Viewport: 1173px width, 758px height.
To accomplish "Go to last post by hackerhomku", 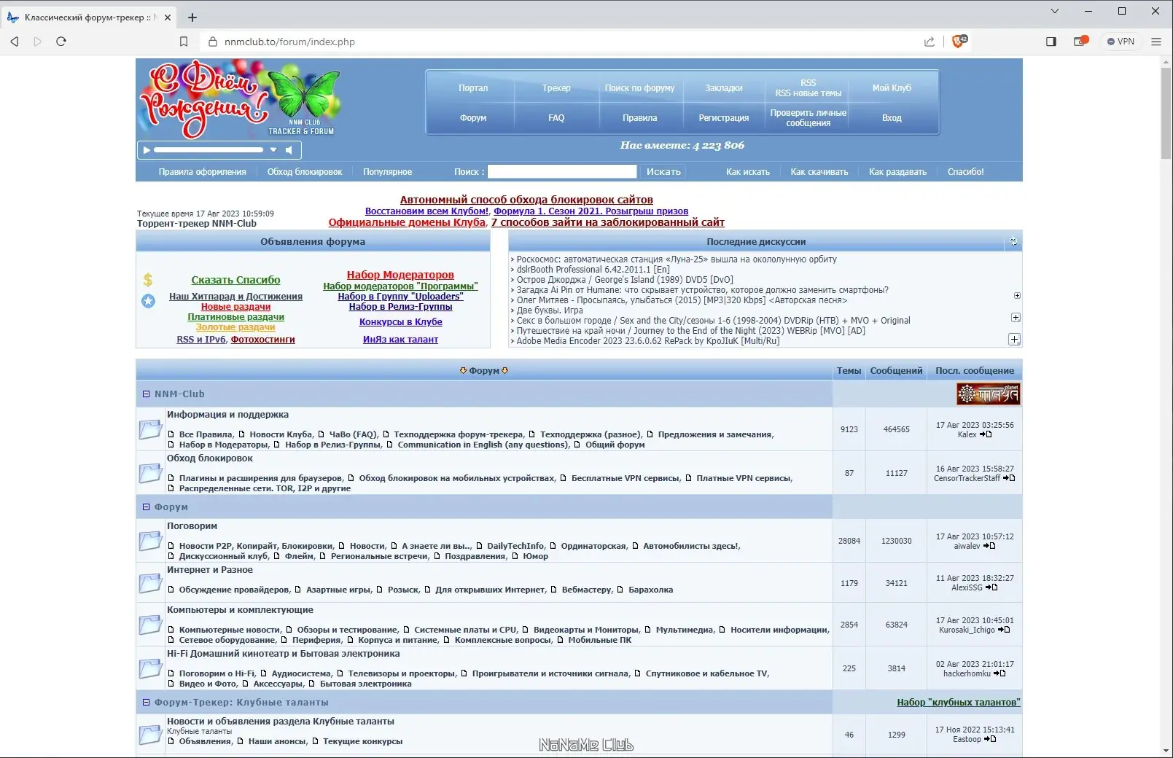I will tap(1000, 674).
